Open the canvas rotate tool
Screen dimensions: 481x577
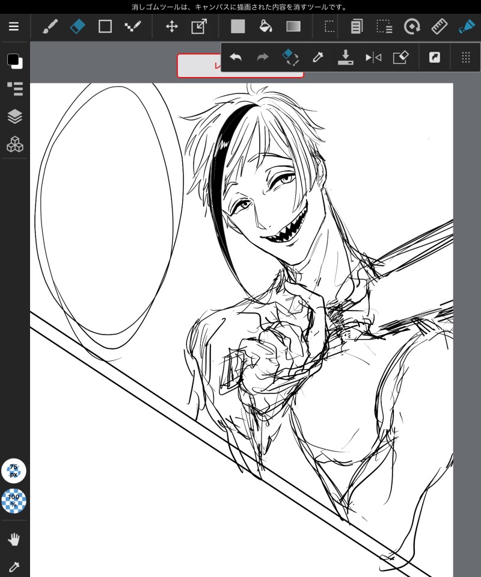(x=412, y=26)
